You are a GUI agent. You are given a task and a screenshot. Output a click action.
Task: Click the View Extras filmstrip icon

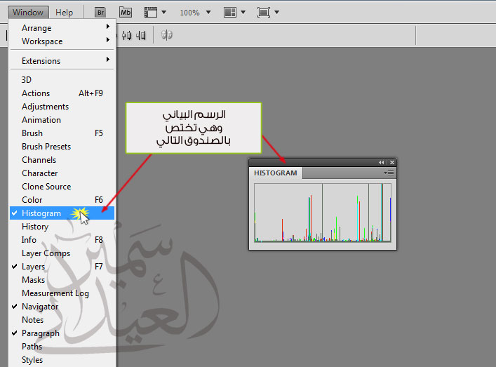click(x=150, y=13)
